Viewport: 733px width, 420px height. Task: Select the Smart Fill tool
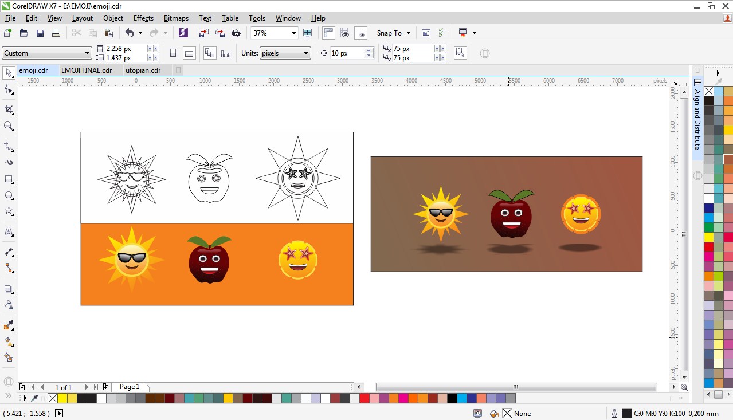9,358
